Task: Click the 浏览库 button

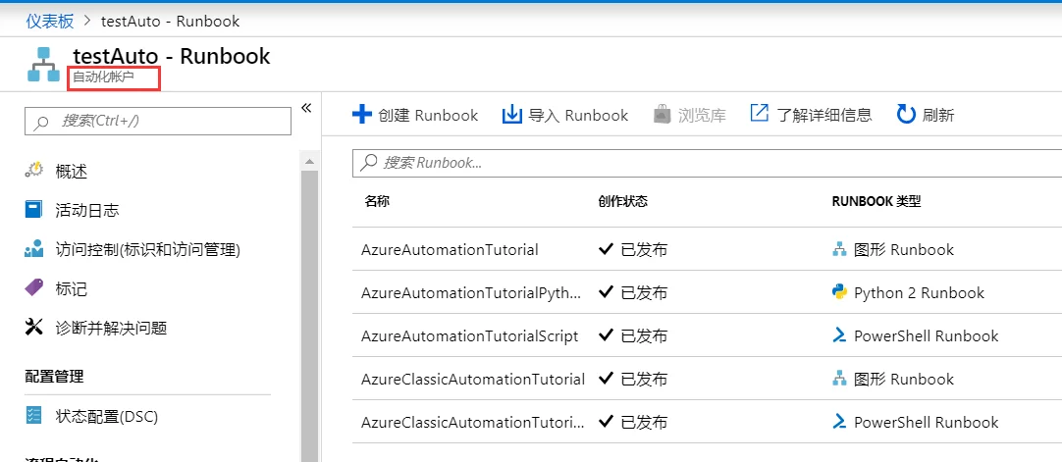Action: tap(689, 115)
